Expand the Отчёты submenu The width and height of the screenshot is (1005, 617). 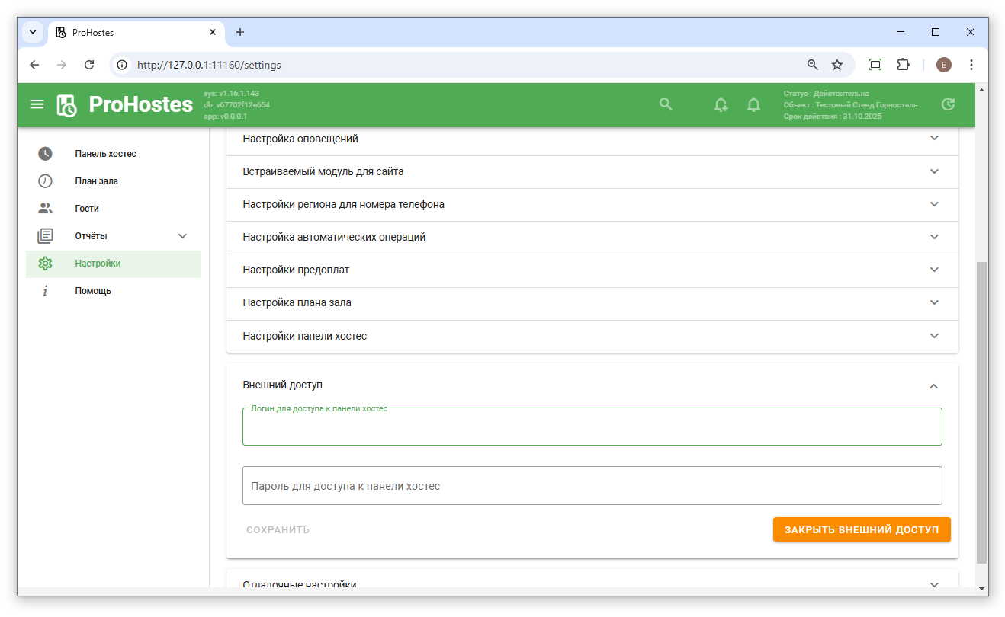182,236
